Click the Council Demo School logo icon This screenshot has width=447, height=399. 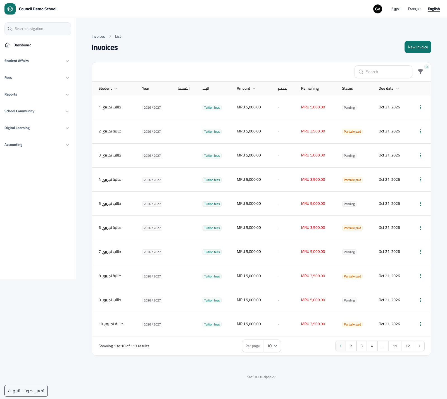[x=10, y=9]
